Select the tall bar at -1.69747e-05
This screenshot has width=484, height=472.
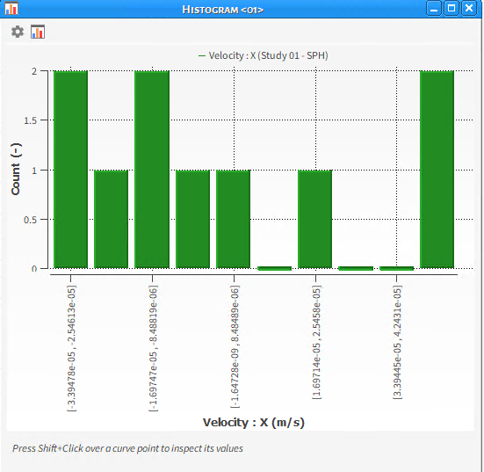(x=152, y=170)
